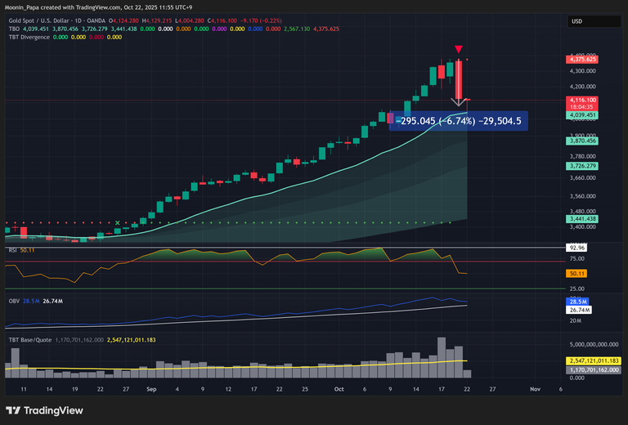Click the red down-triangle marker above the candle

pos(460,49)
